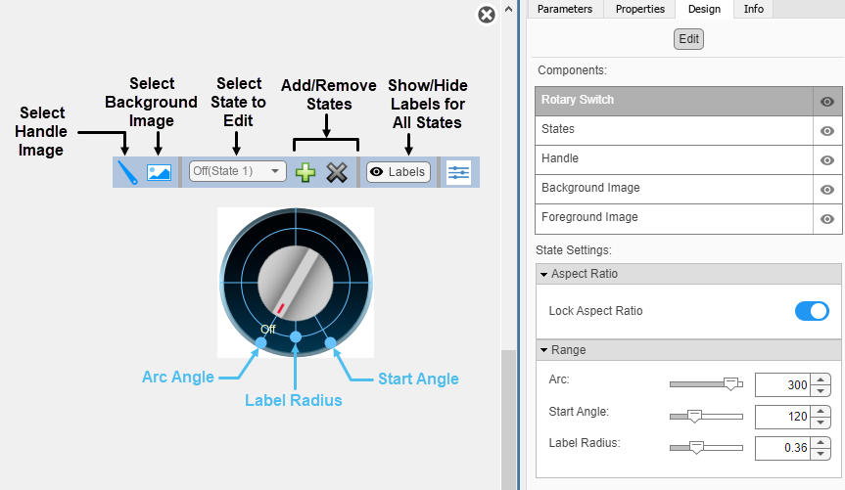Click the Label Radius handle dot on knob
This screenshot has width=845, height=490.
tap(296, 337)
